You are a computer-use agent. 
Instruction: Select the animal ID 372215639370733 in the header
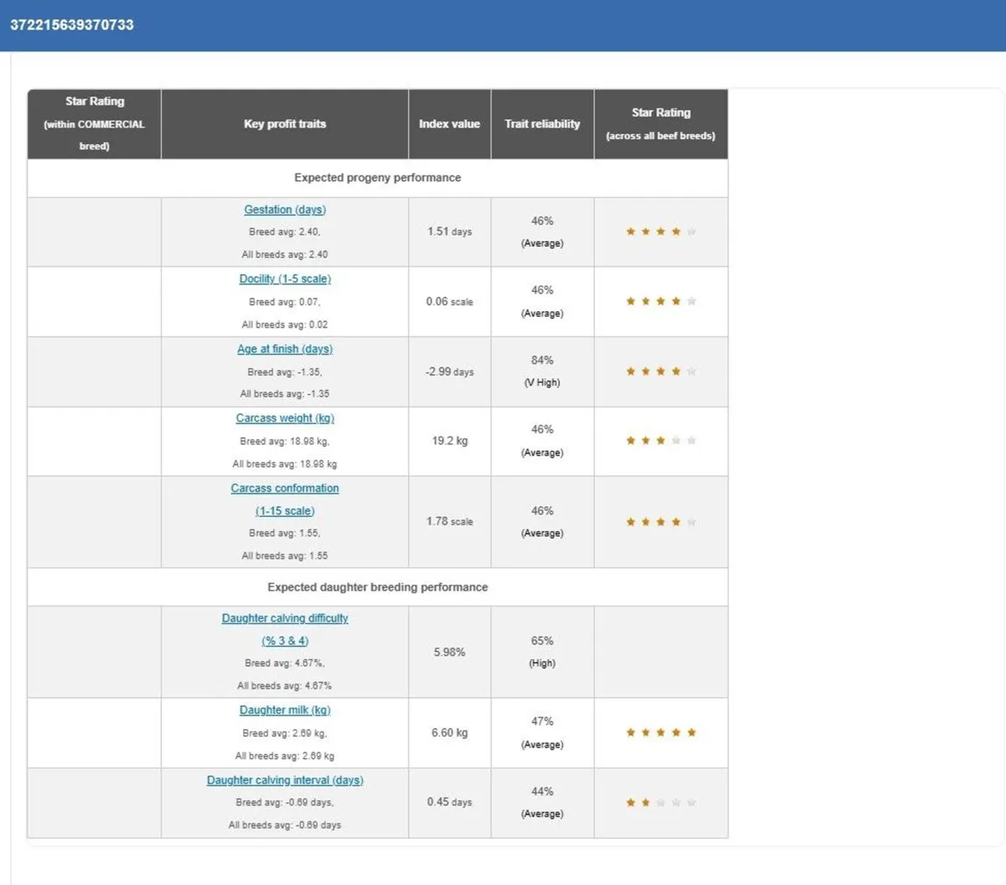(x=72, y=25)
